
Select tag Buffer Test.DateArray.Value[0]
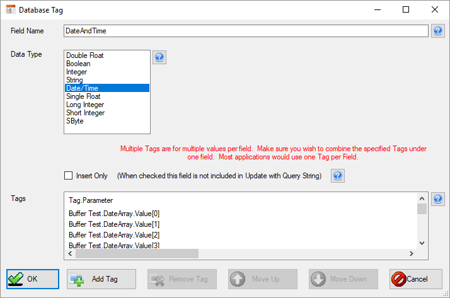click(114, 214)
